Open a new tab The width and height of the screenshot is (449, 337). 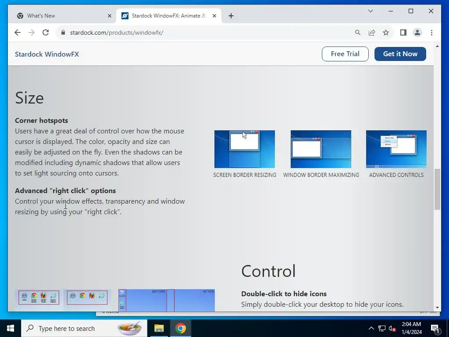[231, 16]
